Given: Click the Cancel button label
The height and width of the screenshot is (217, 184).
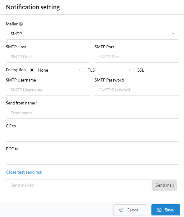Looking at the screenshot, I should (x=133, y=210).
